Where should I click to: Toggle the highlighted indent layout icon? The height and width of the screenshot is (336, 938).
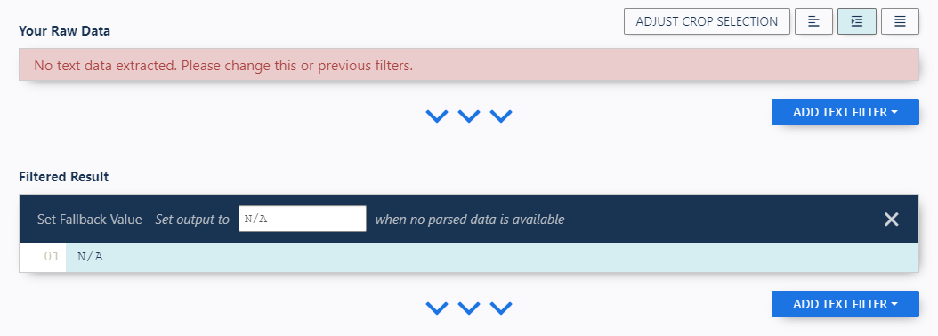(x=857, y=21)
